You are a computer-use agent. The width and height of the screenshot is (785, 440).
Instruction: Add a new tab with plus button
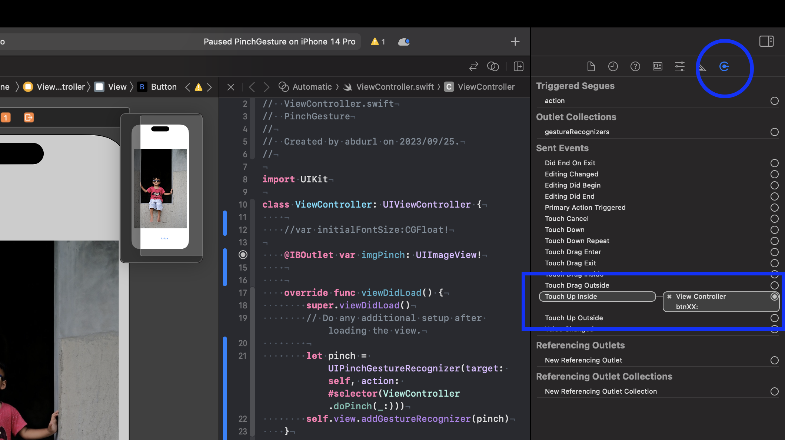(515, 42)
